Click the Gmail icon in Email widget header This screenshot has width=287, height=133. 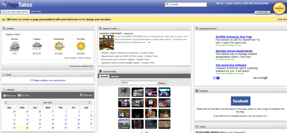click(x=4, y=75)
